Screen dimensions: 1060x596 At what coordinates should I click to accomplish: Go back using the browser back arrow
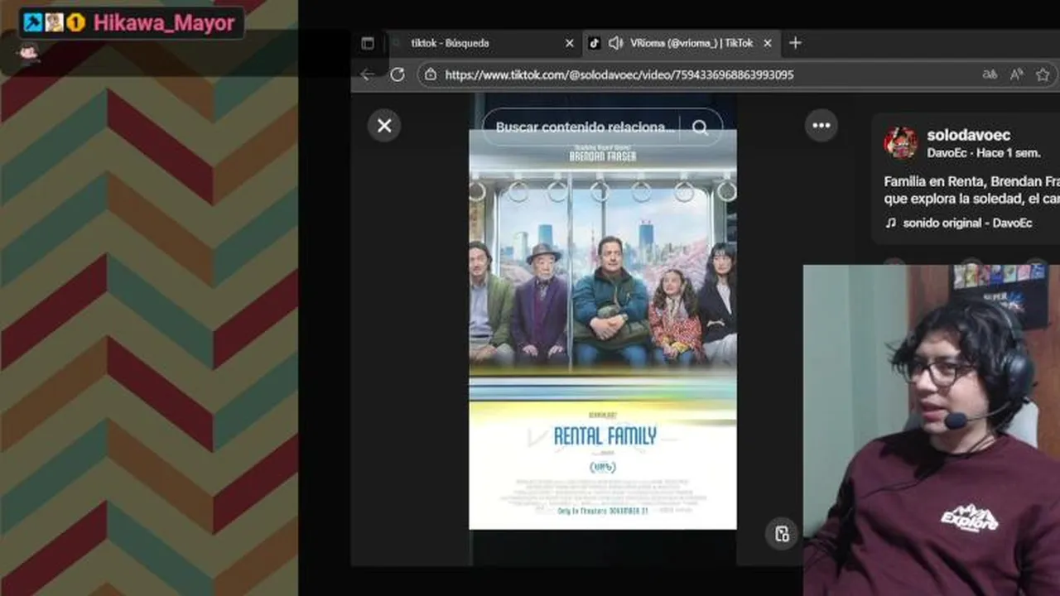click(x=368, y=74)
